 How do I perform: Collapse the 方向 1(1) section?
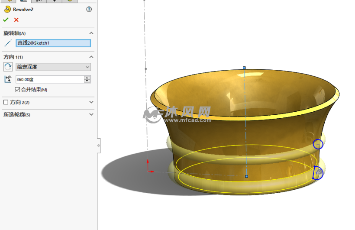click(x=91, y=57)
